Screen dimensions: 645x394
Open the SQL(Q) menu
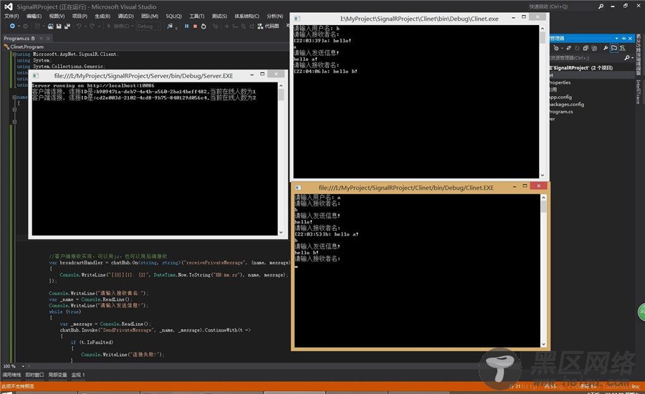pos(173,16)
